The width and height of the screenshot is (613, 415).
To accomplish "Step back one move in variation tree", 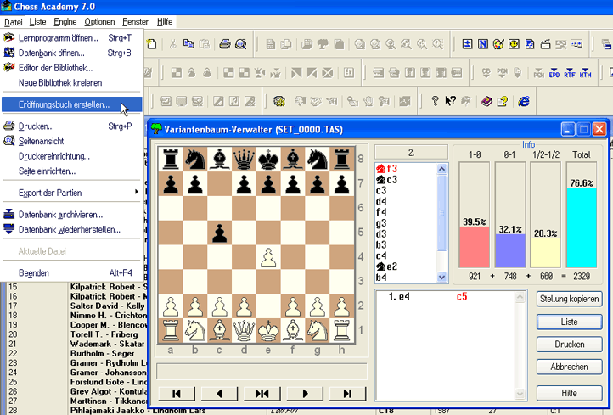I will click(x=219, y=394).
